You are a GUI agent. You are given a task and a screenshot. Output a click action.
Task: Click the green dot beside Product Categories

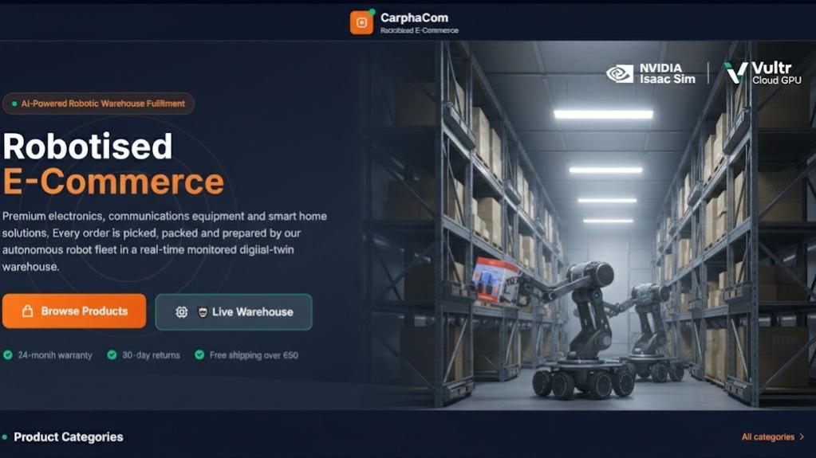[x=5, y=436]
